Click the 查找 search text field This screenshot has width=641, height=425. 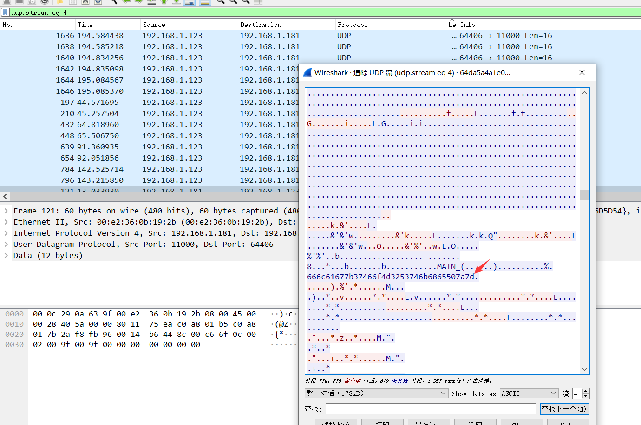click(x=431, y=409)
